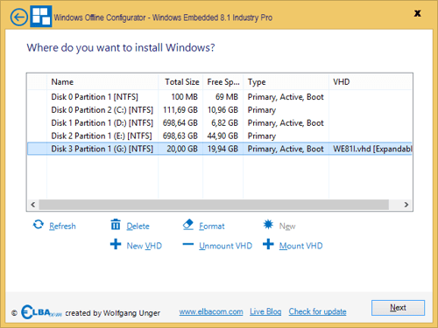Click the plus icon beside Mount VHD
438x328 pixels.
pyautogui.click(x=268, y=244)
